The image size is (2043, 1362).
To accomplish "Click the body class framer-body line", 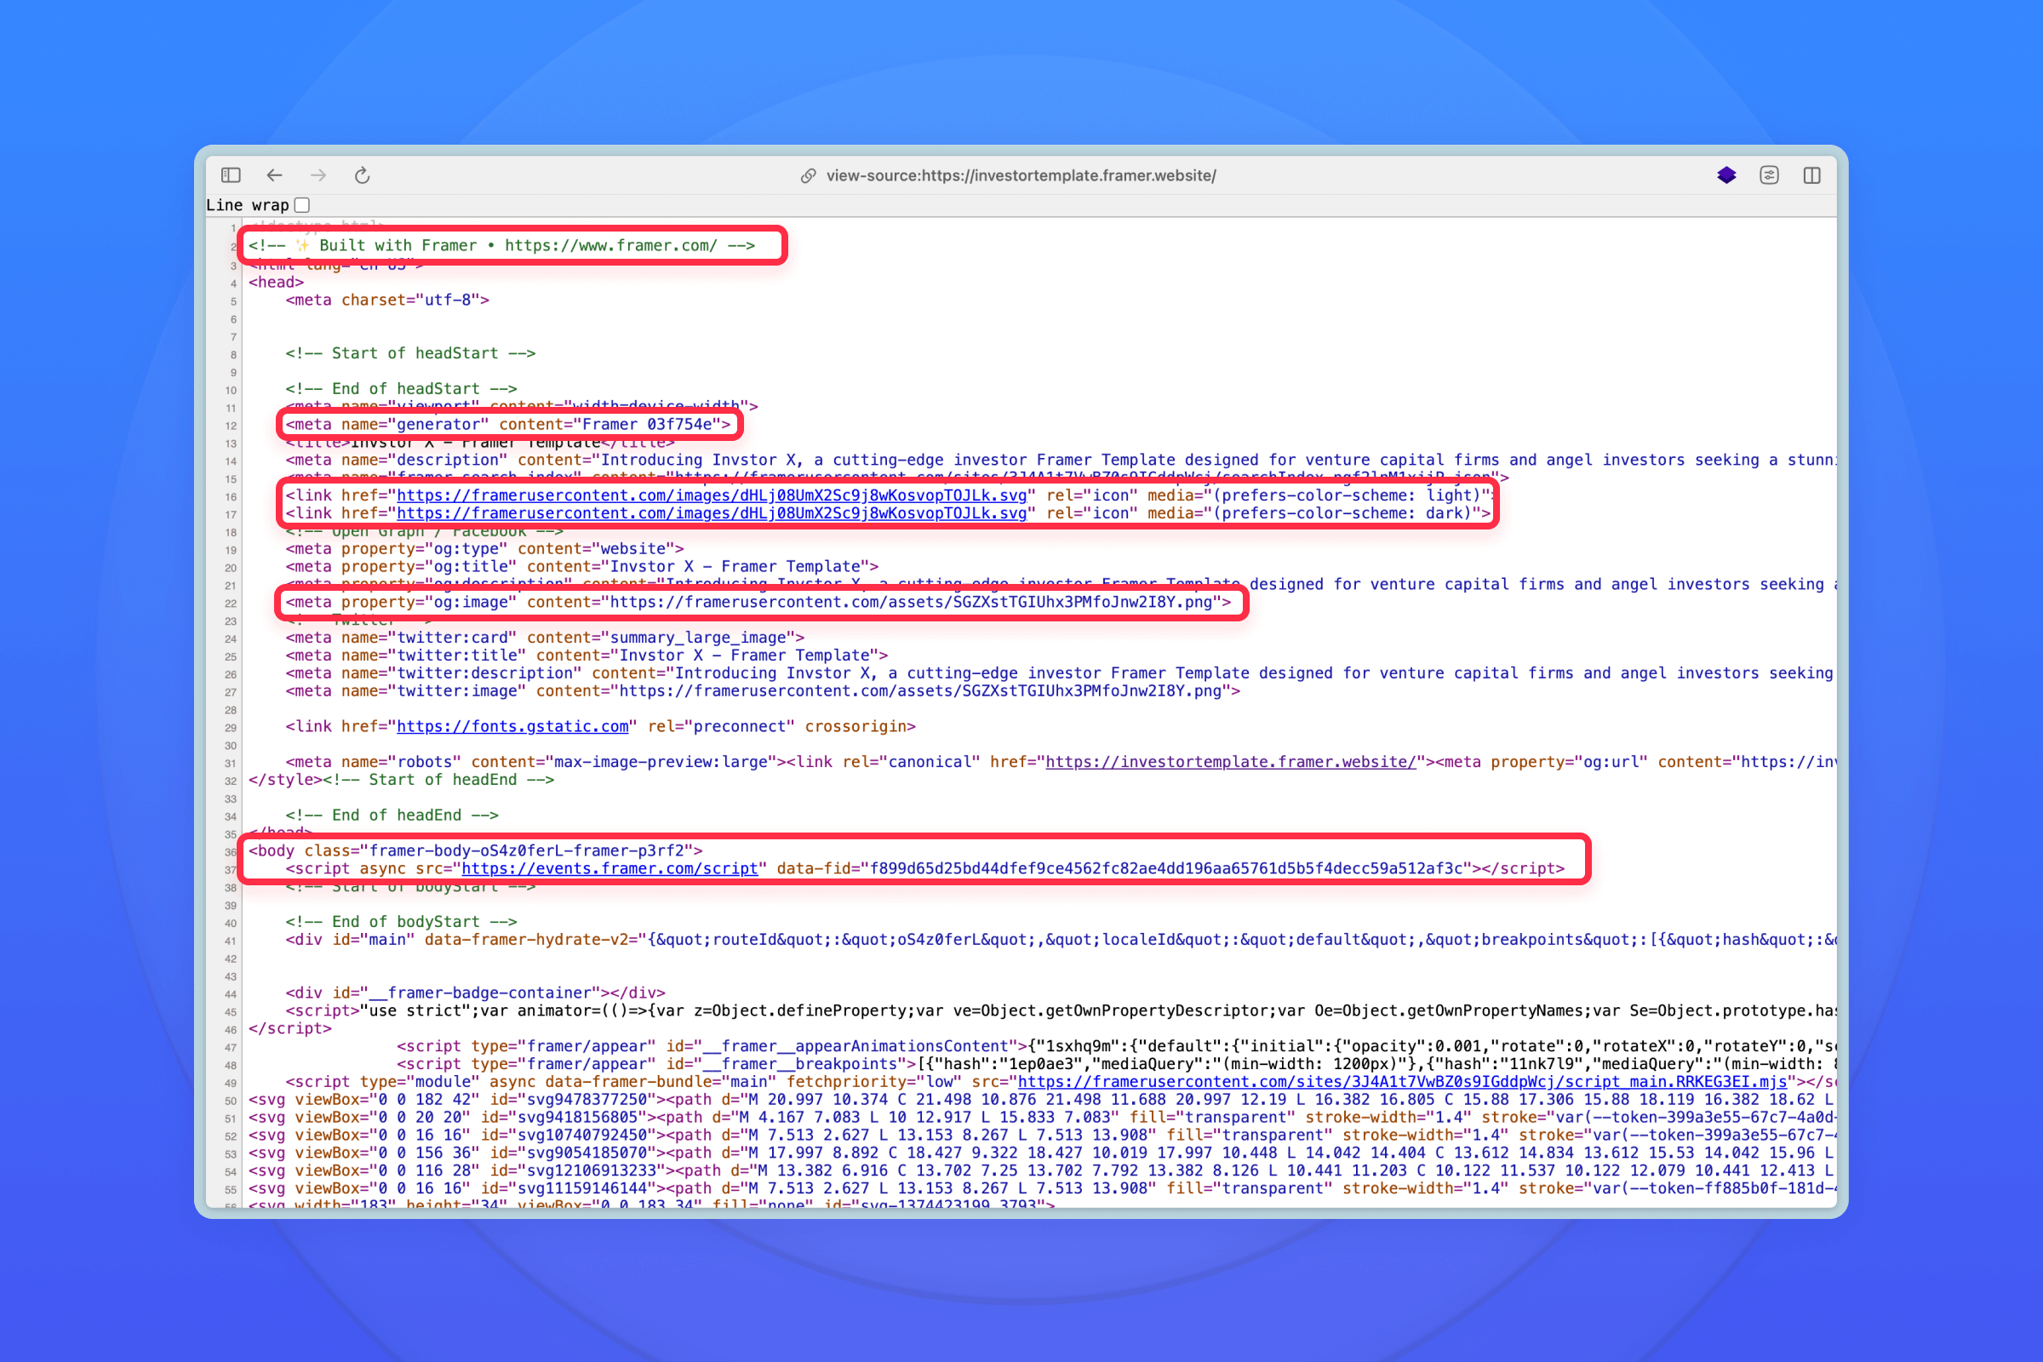I will [475, 850].
